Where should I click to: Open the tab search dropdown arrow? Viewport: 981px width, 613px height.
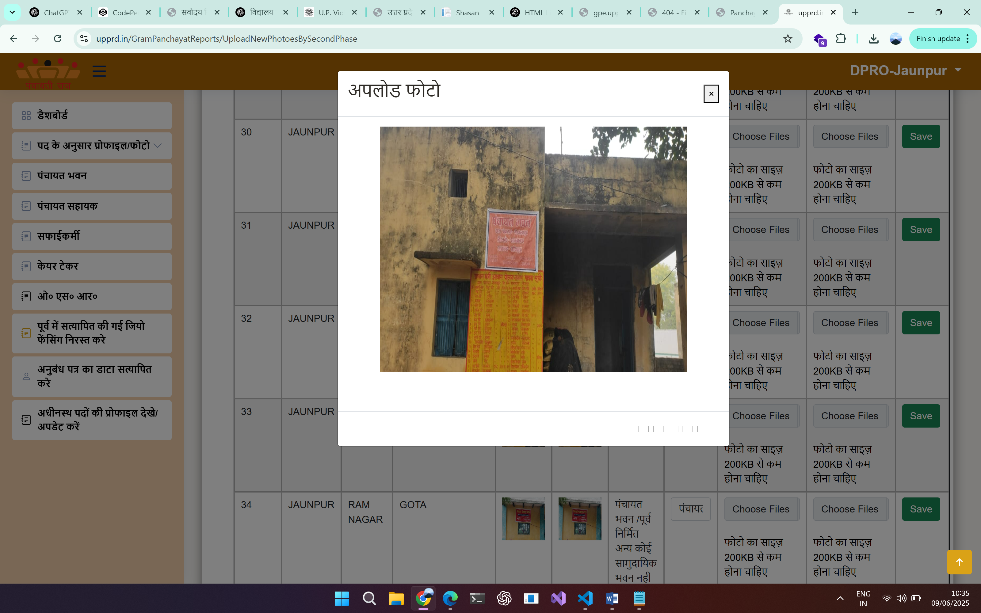[12, 12]
